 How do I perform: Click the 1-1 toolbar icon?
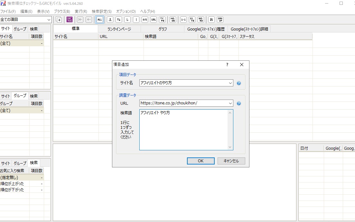point(183,20)
